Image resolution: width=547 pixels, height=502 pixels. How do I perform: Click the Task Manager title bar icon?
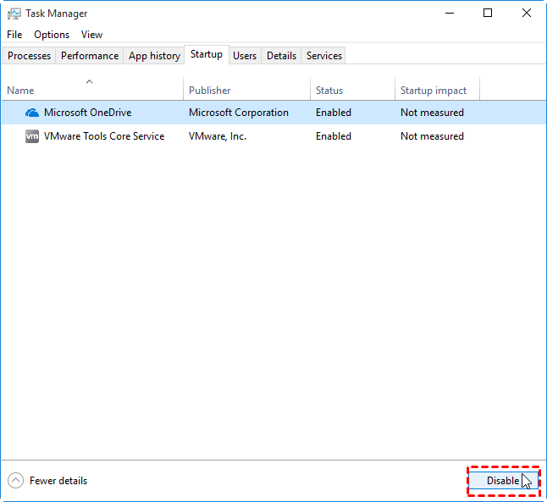point(14,14)
